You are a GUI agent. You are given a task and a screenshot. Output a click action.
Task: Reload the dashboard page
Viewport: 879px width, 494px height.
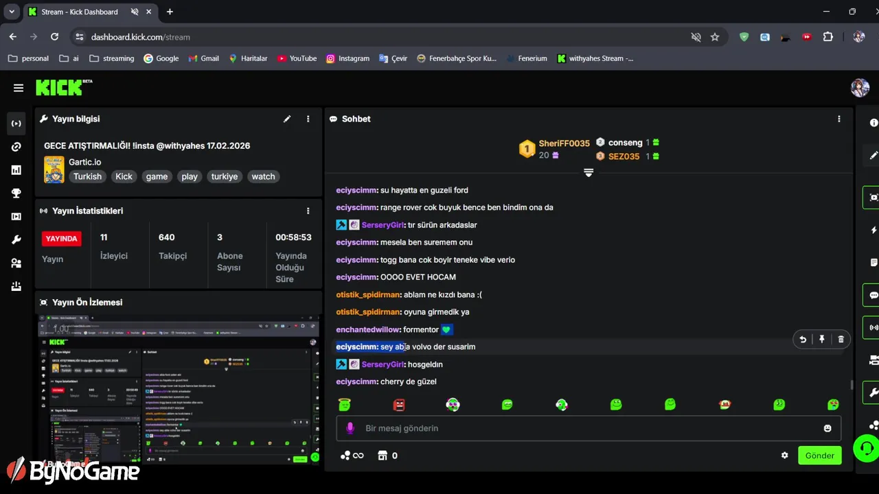(55, 36)
